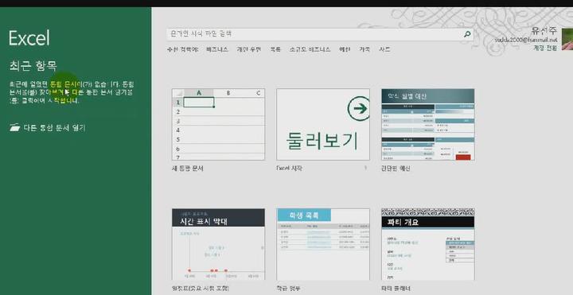Click the 파티 플래너 caption

coord(396,289)
